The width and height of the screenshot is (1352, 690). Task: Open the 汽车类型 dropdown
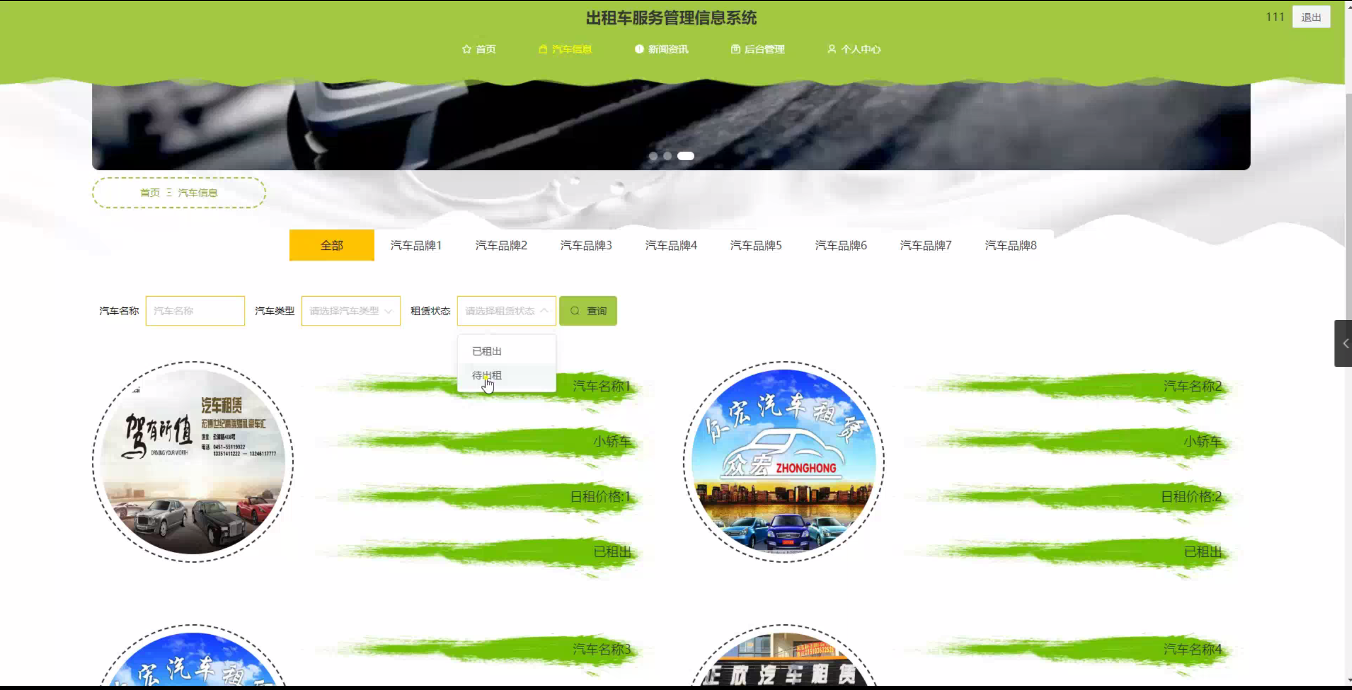coord(350,311)
